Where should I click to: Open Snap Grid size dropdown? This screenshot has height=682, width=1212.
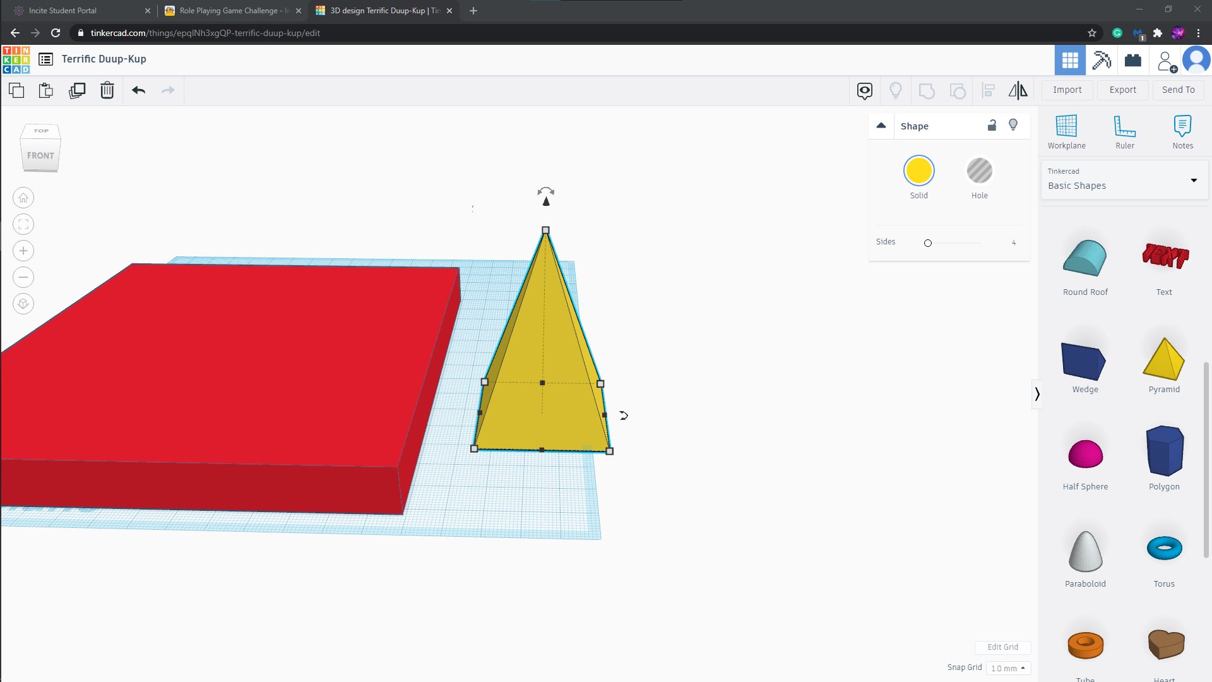pos(1007,667)
